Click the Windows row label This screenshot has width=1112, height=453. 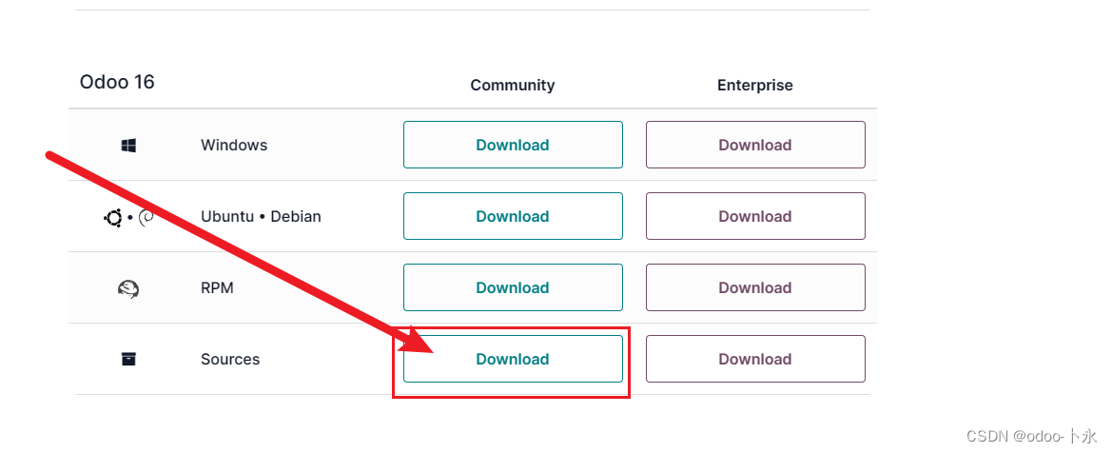coord(234,145)
